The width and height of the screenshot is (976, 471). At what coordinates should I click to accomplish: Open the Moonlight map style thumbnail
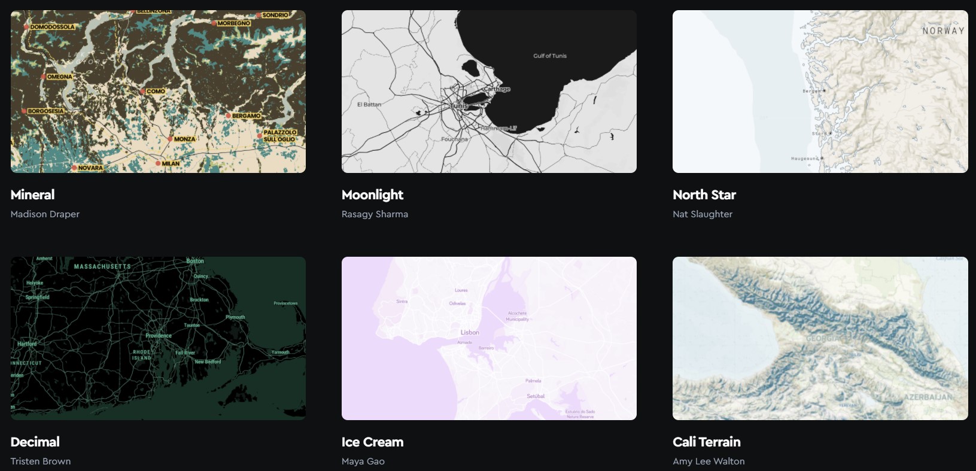click(489, 92)
